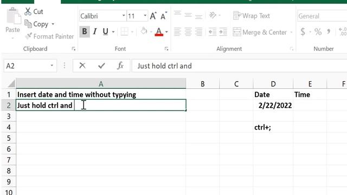
Task: Increase font size with large A icon
Action: point(153,16)
